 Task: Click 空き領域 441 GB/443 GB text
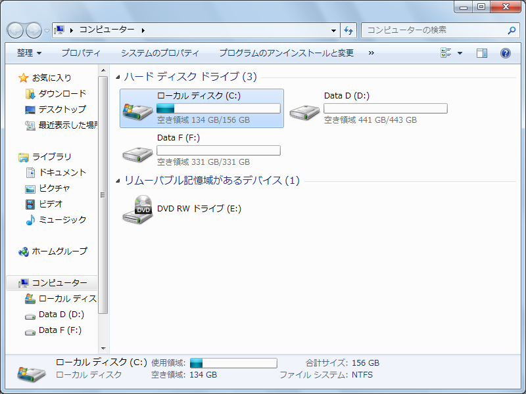pos(370,120)
